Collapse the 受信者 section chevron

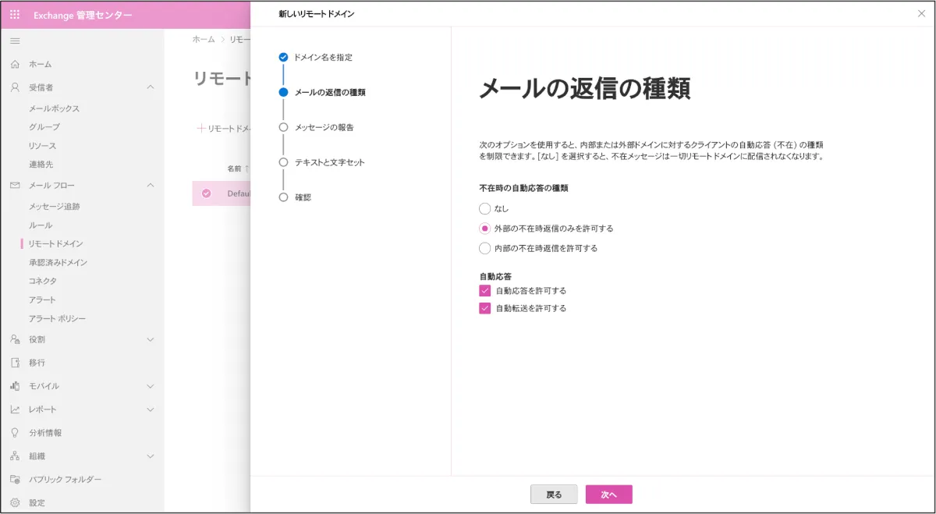tap(151, 87)
